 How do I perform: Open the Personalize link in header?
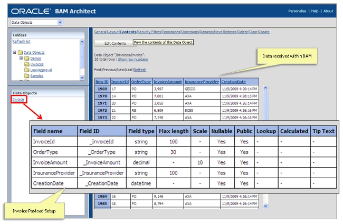click(298, 11)
